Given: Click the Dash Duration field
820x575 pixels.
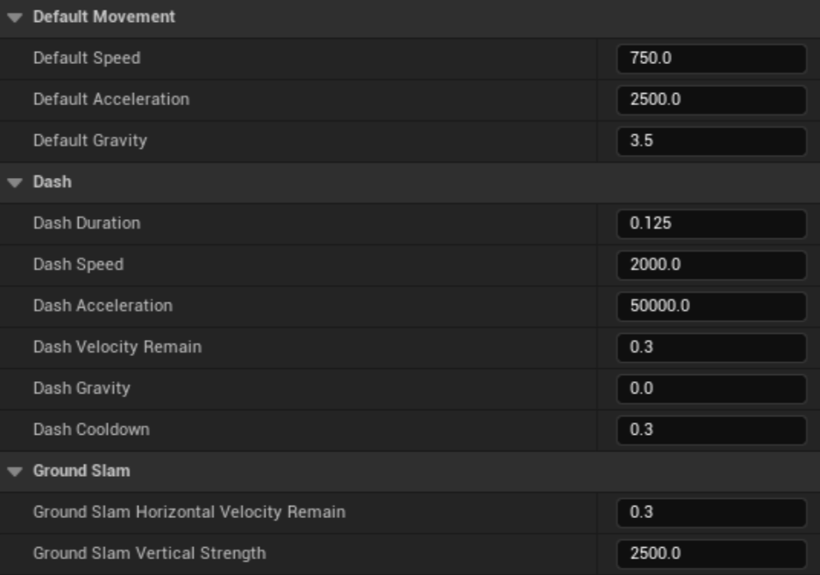Looking at the screenshot, I should point(710,224).
